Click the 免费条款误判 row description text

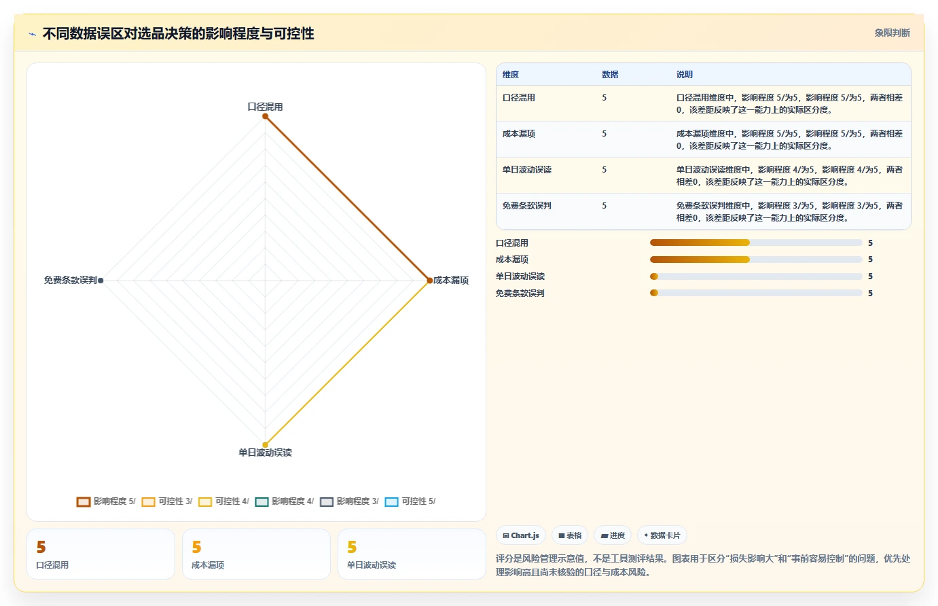pyautogui.click(x=789, y=212)
